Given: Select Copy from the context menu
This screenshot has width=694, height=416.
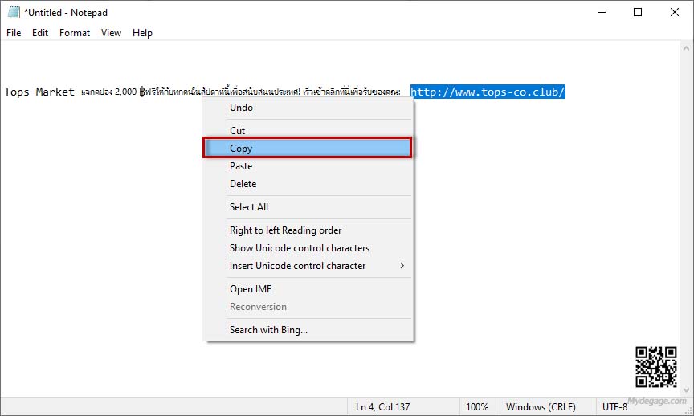Looking at the screenshot, I should pyautogui.click(x=308, y=149).
